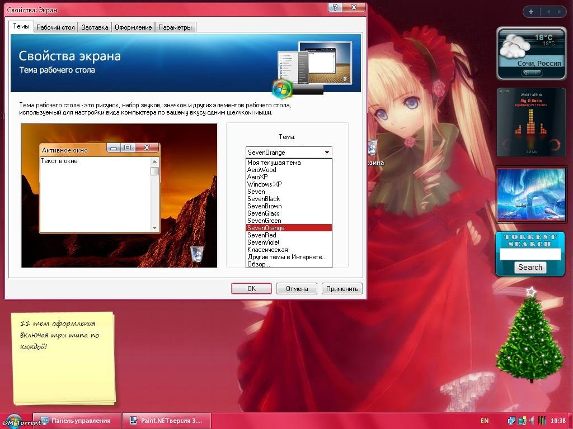This screenshot has height=429, width=573.
Task: Switch to the Рабочий стол tab
Action: (55, 27)
